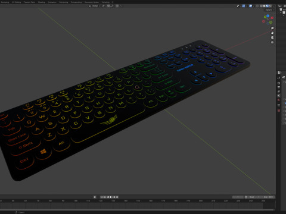
Task: Click the zoom magnifier viewport button
Action: click(272, 28)
